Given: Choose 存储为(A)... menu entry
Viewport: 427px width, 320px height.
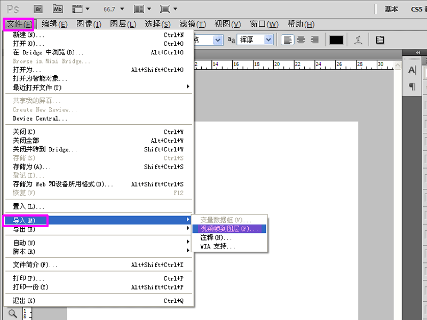Looking at the screenshot, I should pyautogui.click(x=99, y=166).
